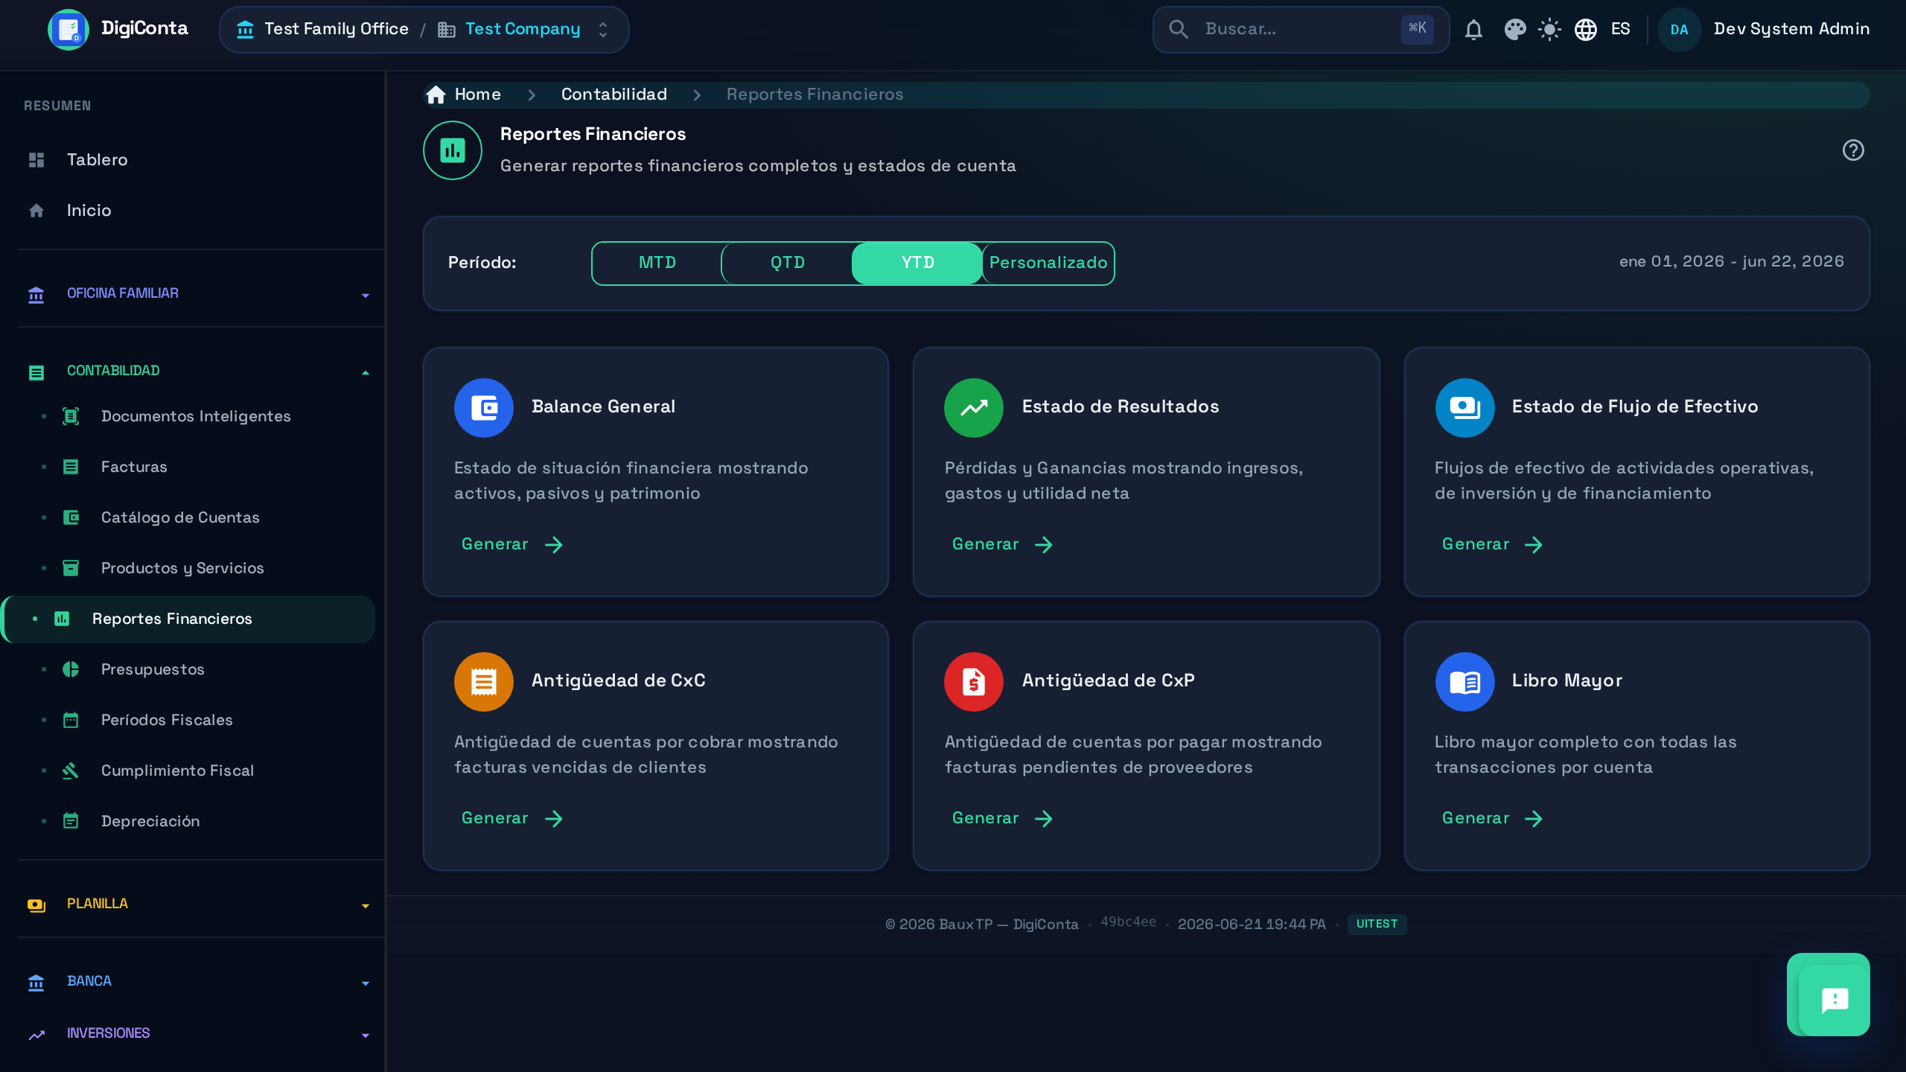Open the feedback chat bubble button
The height and width of the screenshot is (1072, 1906).
pos(1829,995)
